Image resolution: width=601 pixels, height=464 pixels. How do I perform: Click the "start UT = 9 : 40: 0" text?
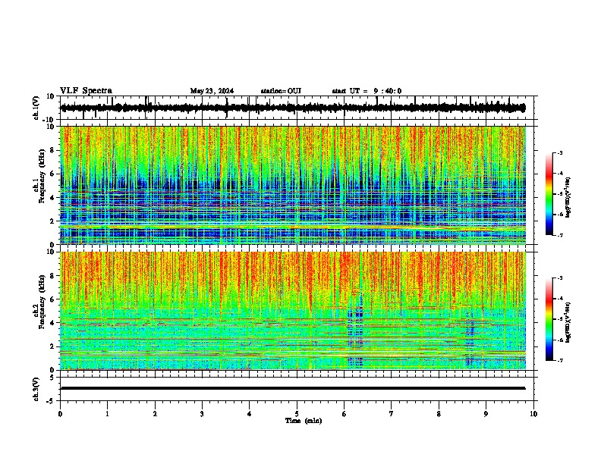coord(367,91)
